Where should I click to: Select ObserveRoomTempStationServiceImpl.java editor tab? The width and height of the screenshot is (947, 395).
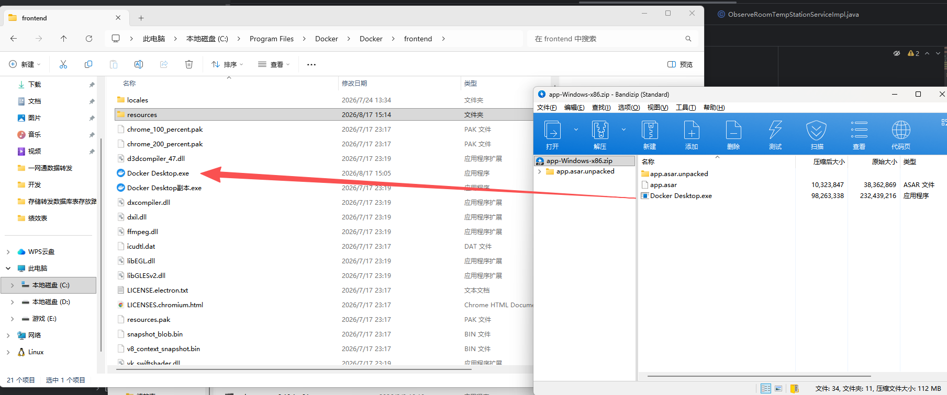pos(788,15)
